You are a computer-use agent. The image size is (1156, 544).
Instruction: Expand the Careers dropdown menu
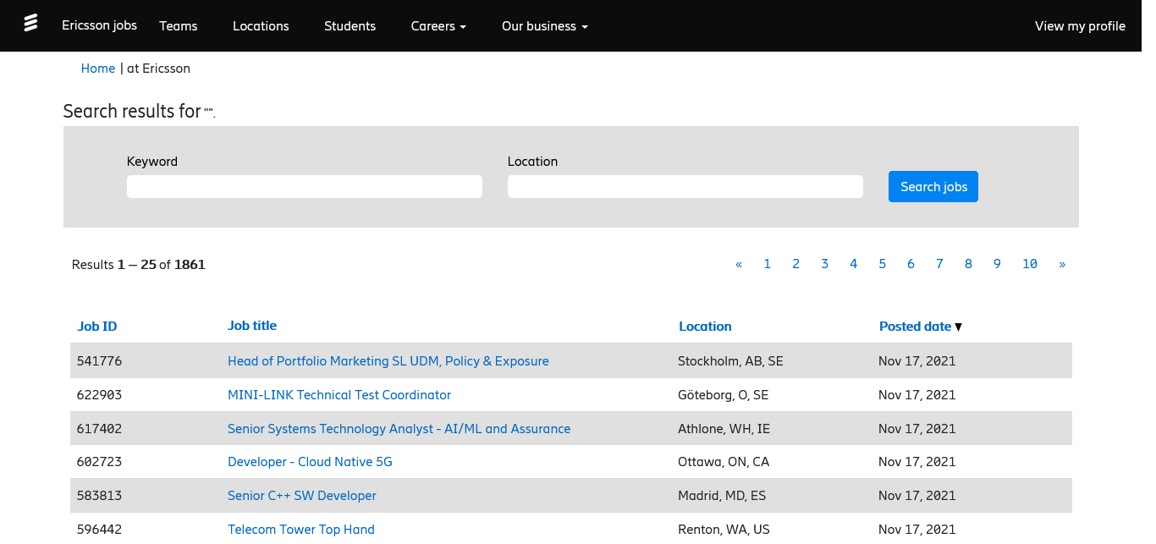pos(438,26)
